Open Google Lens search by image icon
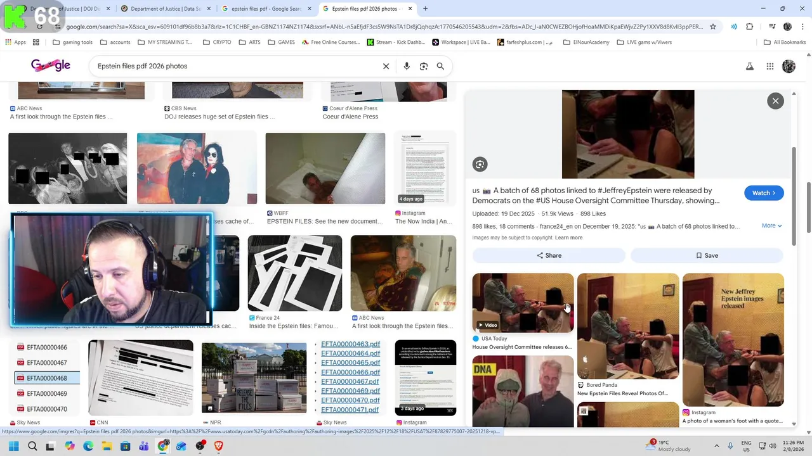 pyautogui.click(x=424, y=66)
